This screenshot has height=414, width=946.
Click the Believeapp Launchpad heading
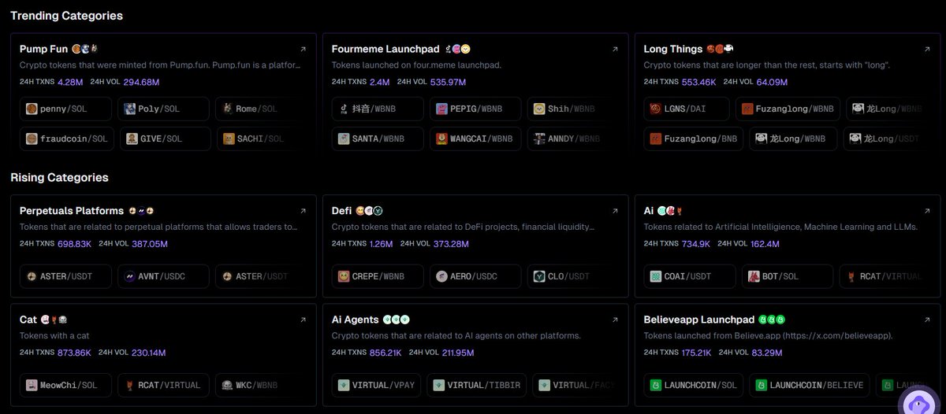(x=698, y=320)
